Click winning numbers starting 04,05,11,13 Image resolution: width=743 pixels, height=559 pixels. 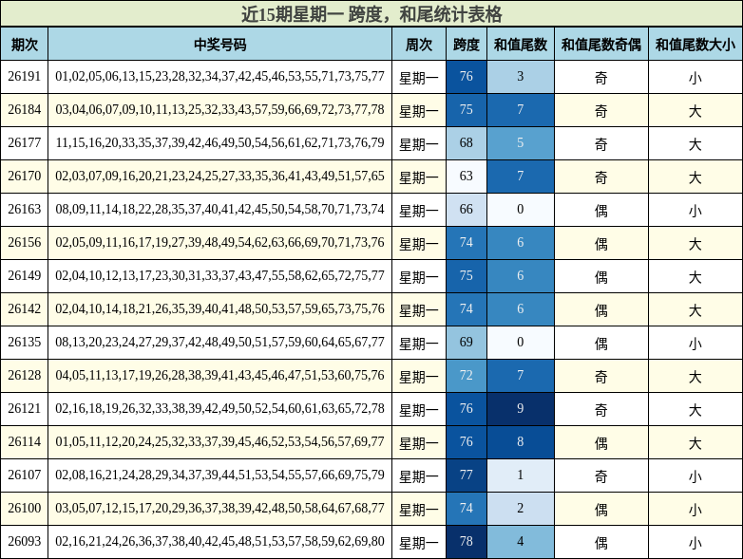[219, 375]
